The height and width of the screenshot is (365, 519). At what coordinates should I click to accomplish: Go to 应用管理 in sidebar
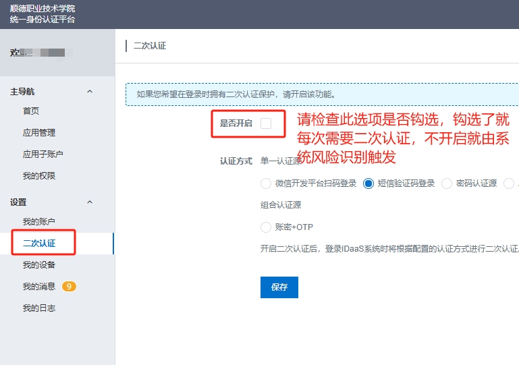pos(39,132)
